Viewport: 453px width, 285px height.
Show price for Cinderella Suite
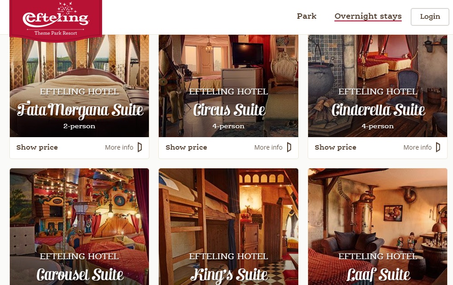pyautogui.click(x=335, y=147)
